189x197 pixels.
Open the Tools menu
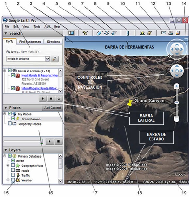(x=37, y=27)
